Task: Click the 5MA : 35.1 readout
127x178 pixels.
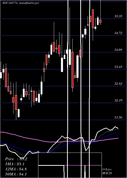Action: pyautogui.click(x=15, y=164)
